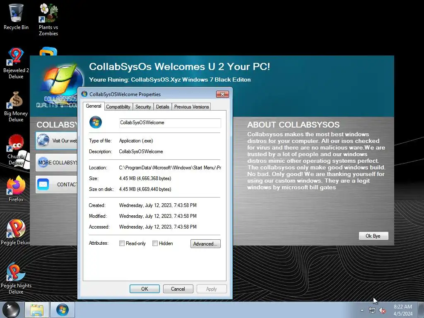The height and width of the screenshot is (318, 424).
Task: Click the Size on disk value
Action: click(145, 189)
